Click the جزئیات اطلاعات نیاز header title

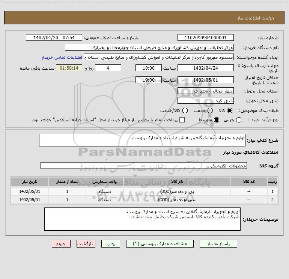click(256, 18)
